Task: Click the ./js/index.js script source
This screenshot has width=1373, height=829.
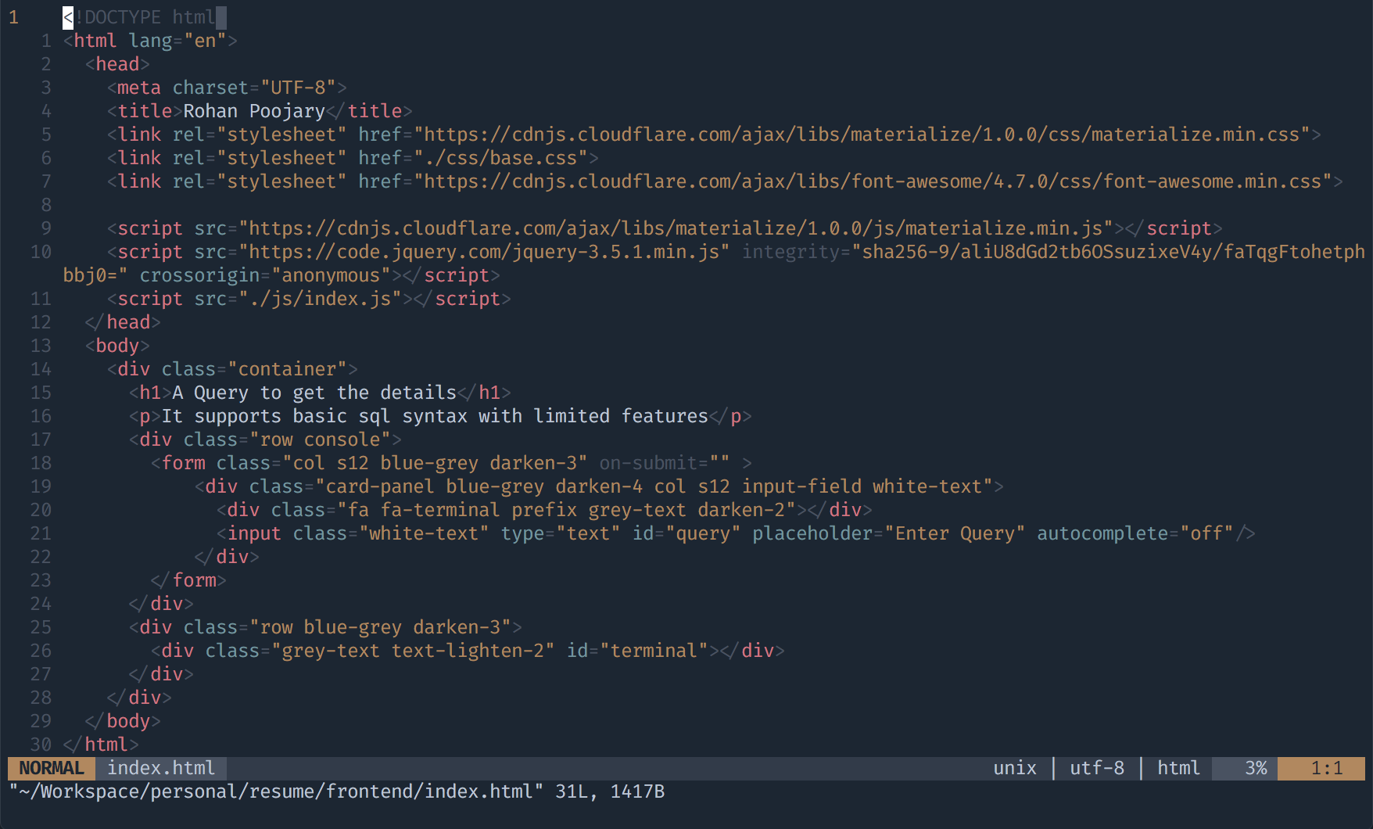Action: pyautogui.click(x=320, y=299)
